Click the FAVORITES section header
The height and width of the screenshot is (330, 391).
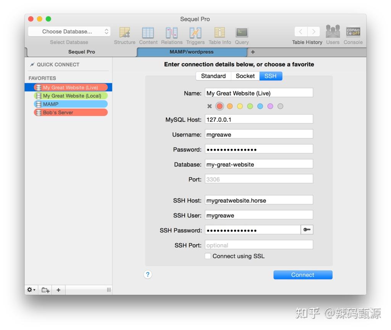point(42,78)
